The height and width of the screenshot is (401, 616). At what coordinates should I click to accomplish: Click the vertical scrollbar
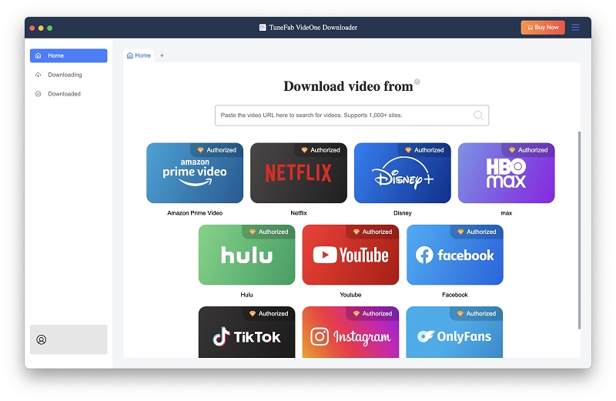579,230
